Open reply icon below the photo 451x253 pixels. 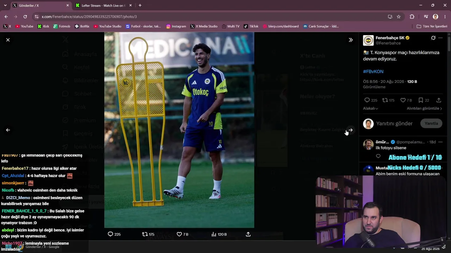pos(110,234)
